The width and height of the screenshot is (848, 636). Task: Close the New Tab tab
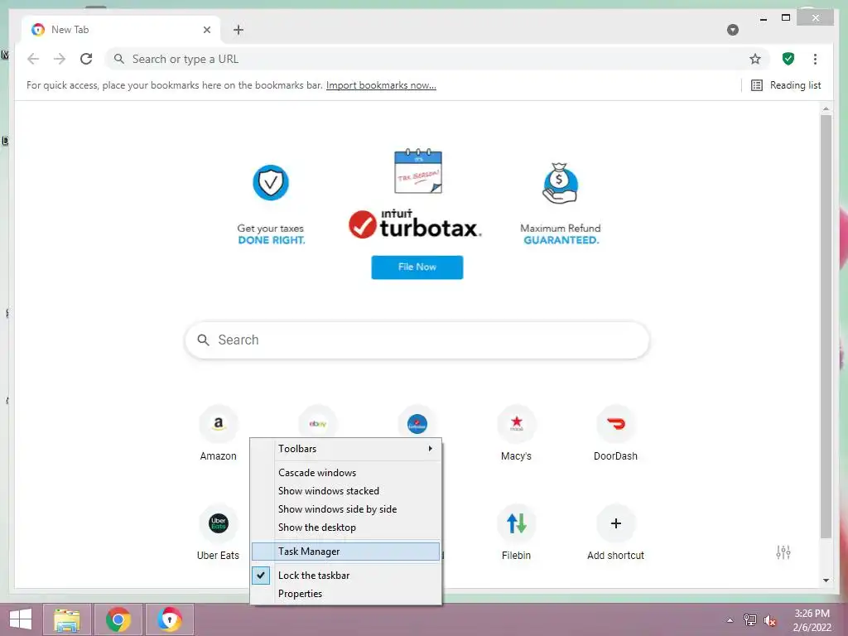(206, 30)
